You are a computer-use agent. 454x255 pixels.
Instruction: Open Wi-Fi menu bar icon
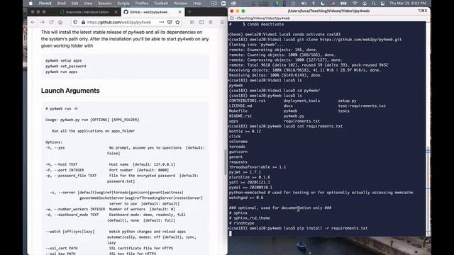(355, 4)
